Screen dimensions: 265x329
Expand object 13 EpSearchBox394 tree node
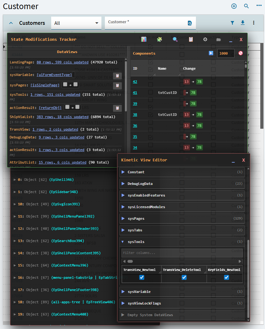15,241
